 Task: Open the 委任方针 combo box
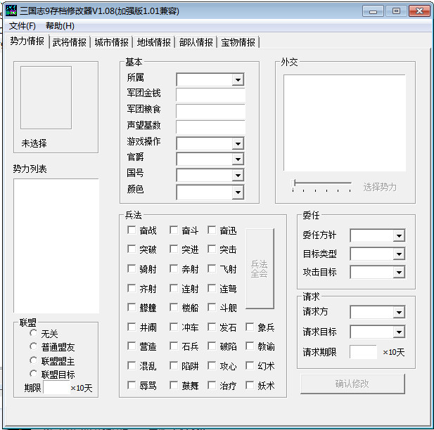378,235
